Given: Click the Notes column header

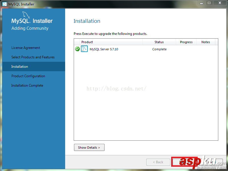Looking at the screenshot, I should click(206, 42).
